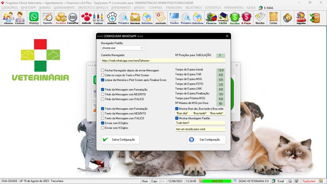Open the CADASTROS menu
The width and height of the screenshot is (327, 184).
(10, 8)
